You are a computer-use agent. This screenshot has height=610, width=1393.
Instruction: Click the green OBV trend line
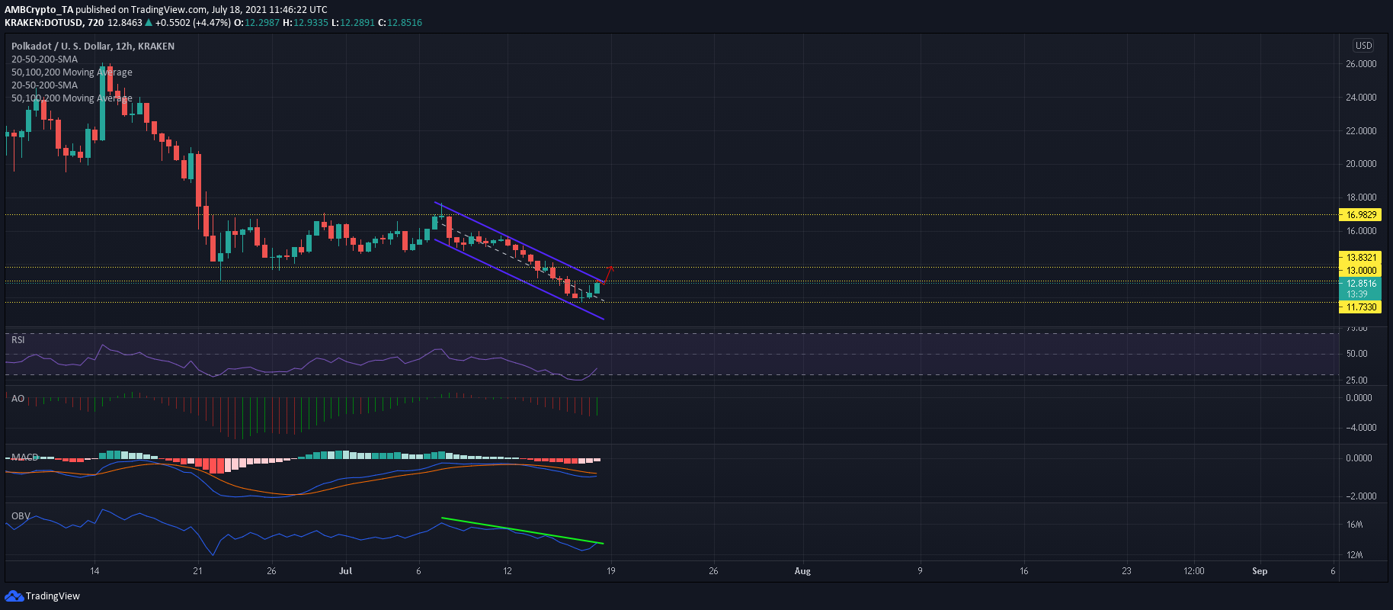[x=523, y=531]
